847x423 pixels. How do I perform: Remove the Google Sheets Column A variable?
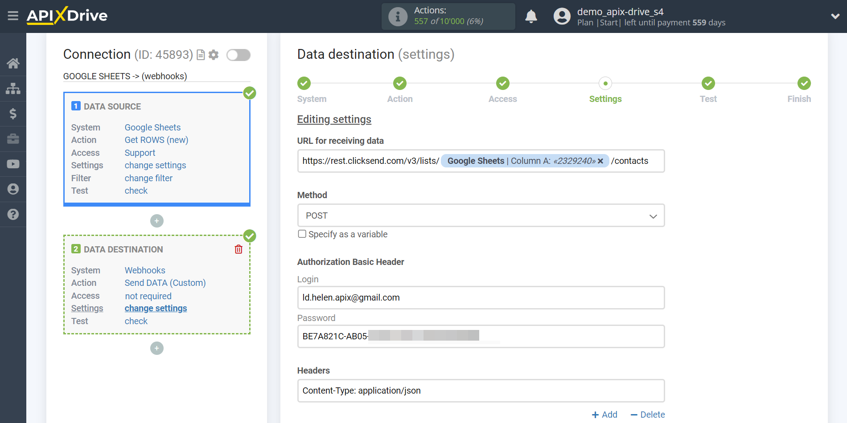click(x=600, y=161)
